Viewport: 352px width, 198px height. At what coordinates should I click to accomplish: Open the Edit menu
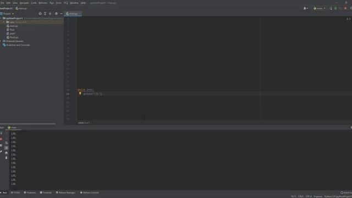(x=8, y=3)
